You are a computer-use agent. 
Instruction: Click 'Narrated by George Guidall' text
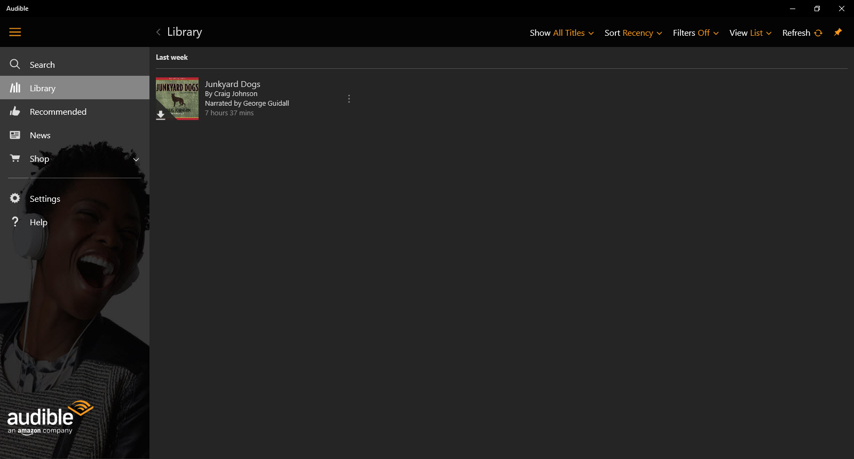[247, 104]
